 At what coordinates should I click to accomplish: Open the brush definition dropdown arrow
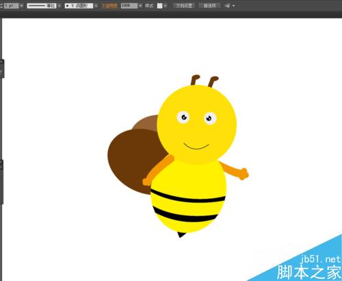click(96, 5)
